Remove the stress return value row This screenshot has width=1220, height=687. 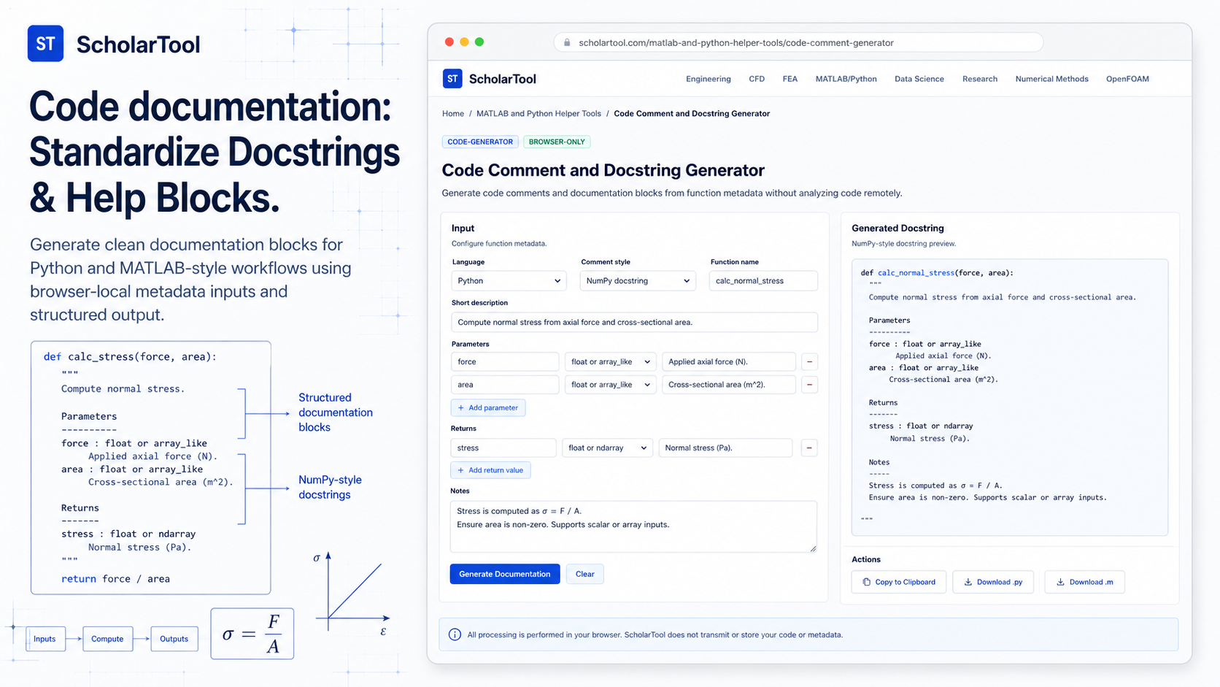pos(809,448)
